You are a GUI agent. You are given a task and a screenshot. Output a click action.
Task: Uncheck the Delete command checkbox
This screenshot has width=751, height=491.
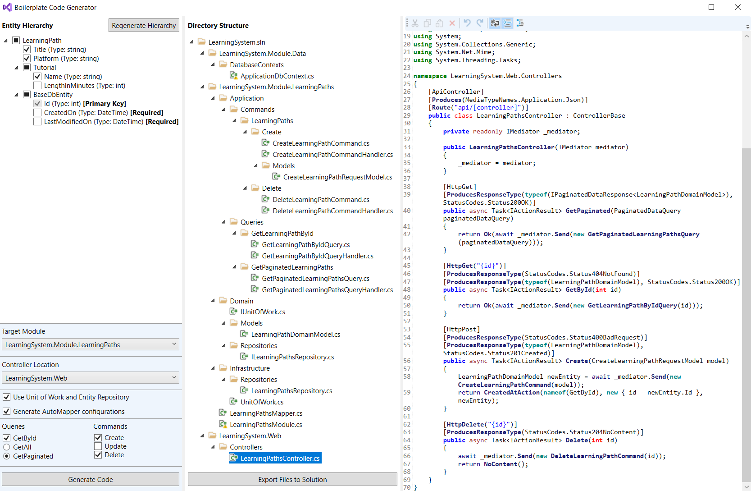point(98,454)
